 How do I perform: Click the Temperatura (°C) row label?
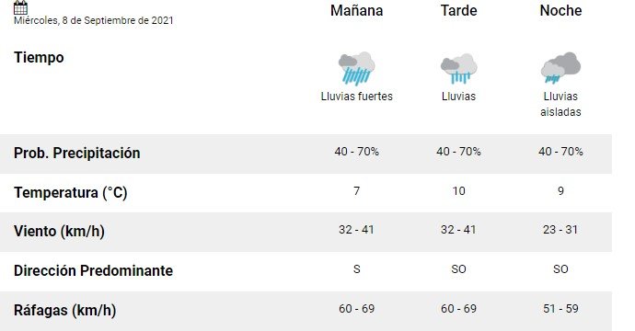[71, 192]
